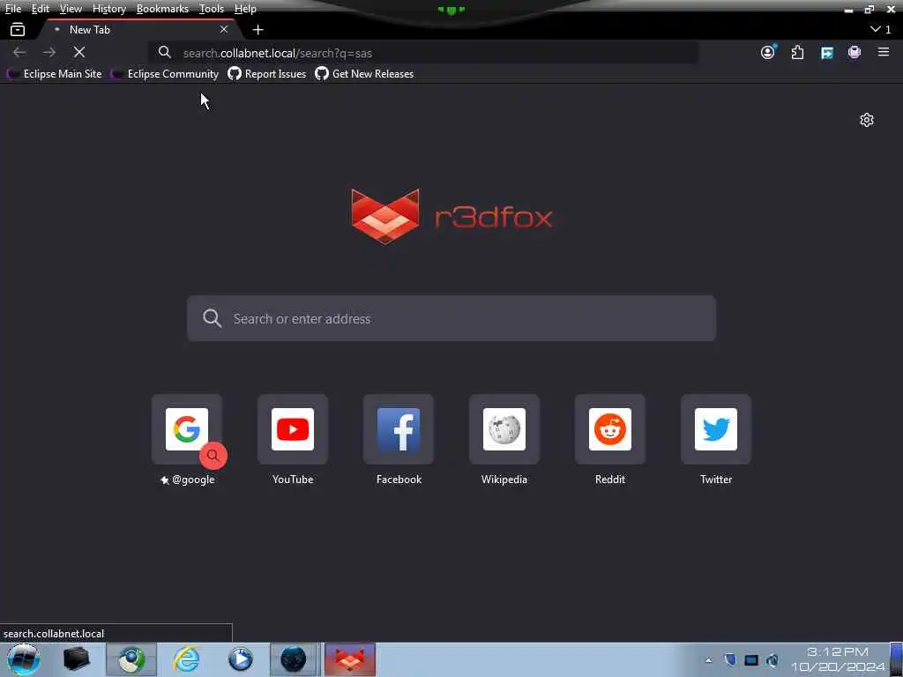Viewport: 903px width, 677px height.
Task: Click the Firefox View icon left of tabs
Action: click(18, 29)
